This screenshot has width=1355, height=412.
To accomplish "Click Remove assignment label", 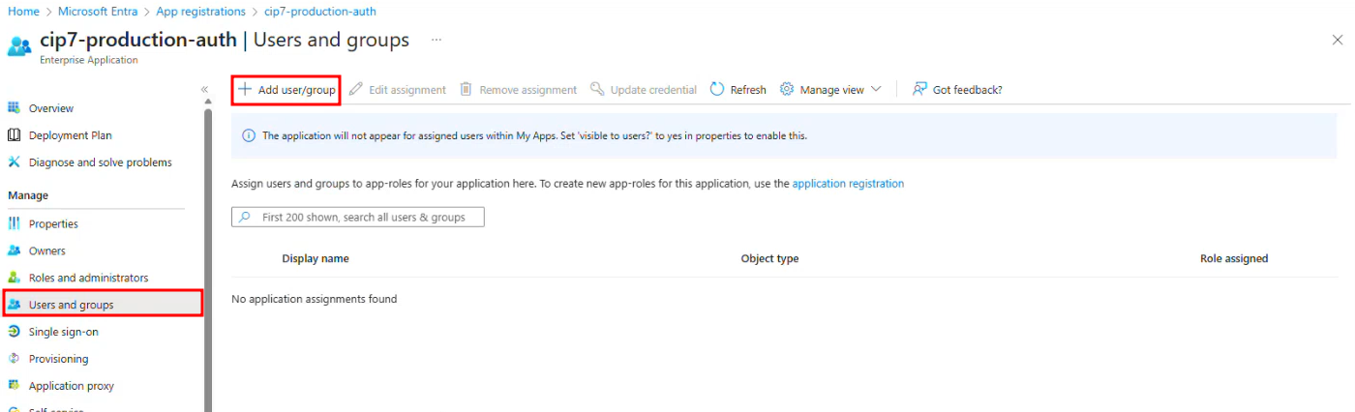I will [528, 89].
